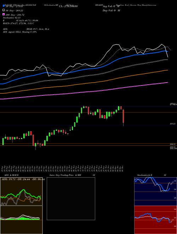The height and width of the screenshot is (234, 177).
Task: Click the '(MGR) 19.7, 24.4, 36.4' ADX values
Action: pos(38,29)
